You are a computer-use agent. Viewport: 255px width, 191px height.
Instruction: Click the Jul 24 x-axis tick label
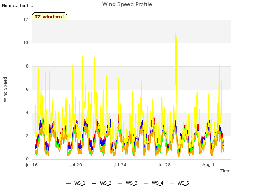[120, 165]
